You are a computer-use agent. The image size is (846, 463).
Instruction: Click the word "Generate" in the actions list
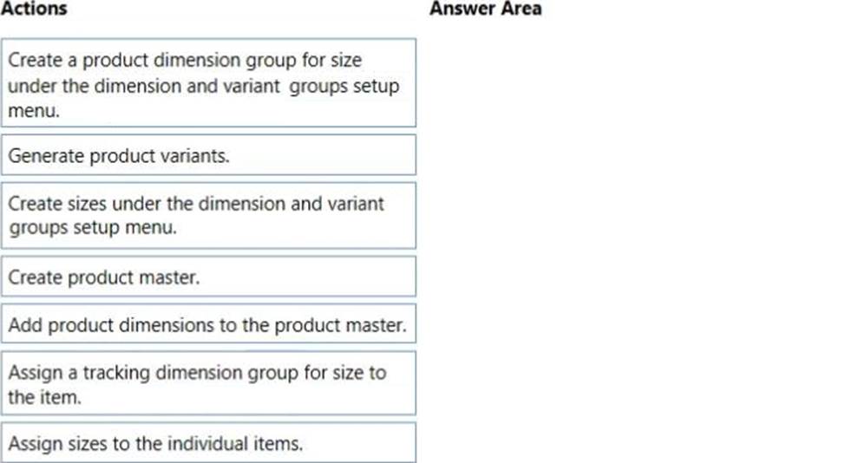pyautogui.click(x=41, y=156)
